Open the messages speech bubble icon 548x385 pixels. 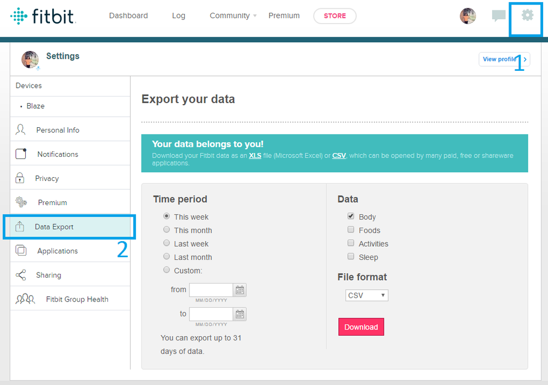click(x=499, y=16)
